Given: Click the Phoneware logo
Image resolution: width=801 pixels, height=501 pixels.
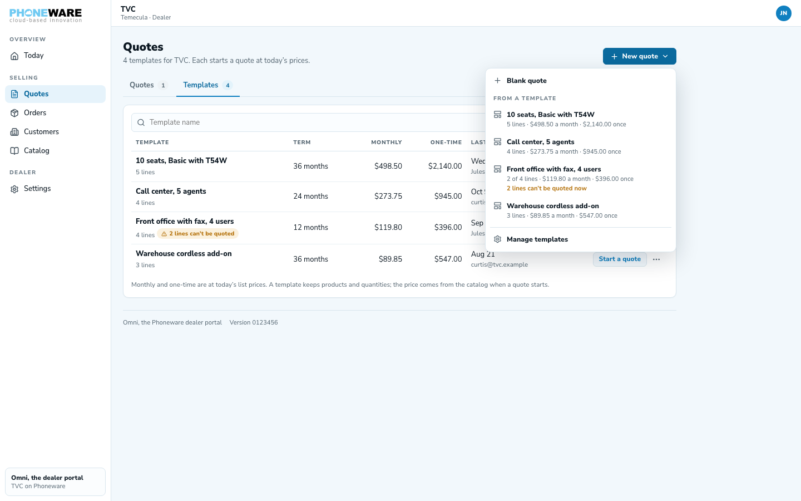Looking at the screenshot, I should coord(46,15).
